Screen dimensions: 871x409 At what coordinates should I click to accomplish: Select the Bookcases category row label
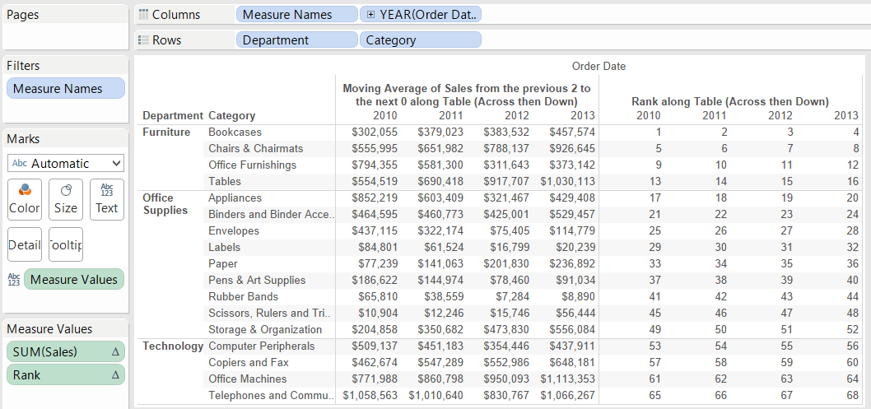[235, 132]
